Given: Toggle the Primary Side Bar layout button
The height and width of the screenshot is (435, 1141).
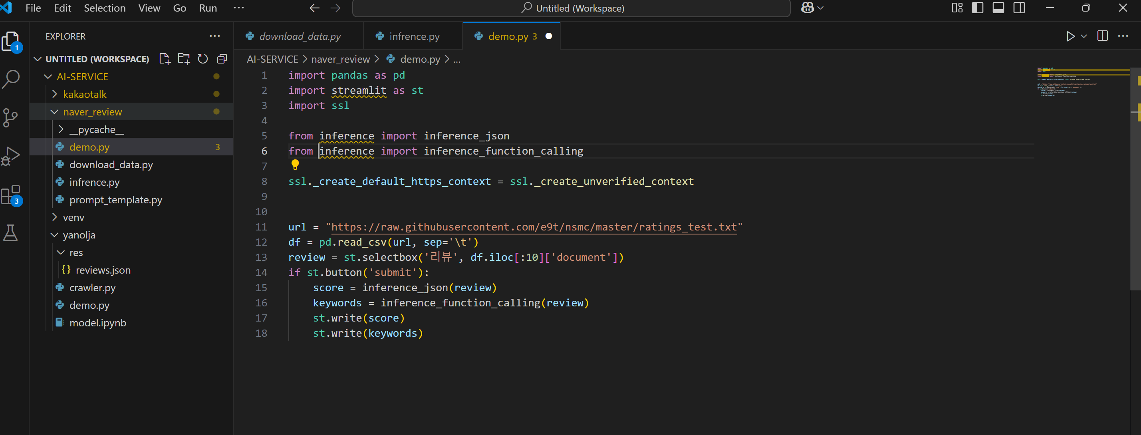Looking at the screenshot, I should 978,8.
